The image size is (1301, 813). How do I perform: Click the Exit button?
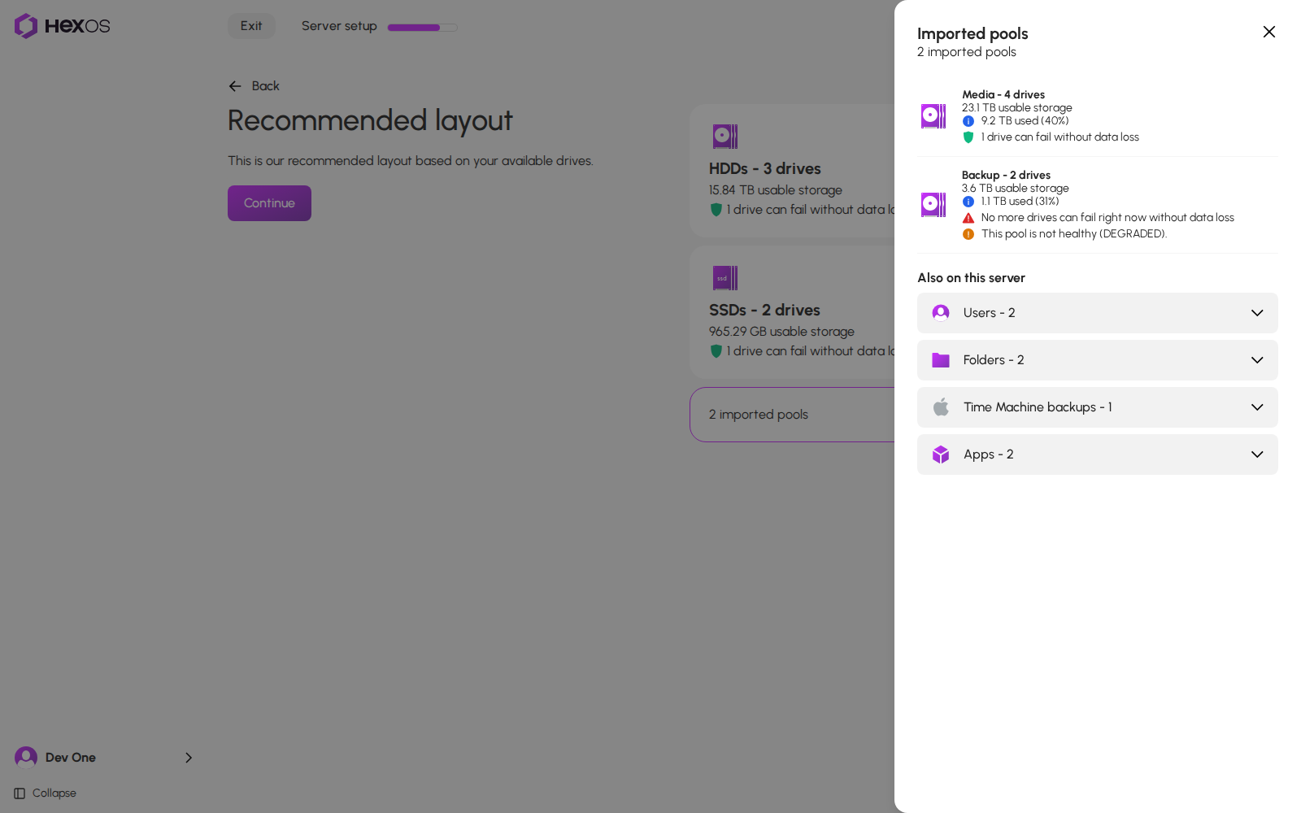click(251, 26)
